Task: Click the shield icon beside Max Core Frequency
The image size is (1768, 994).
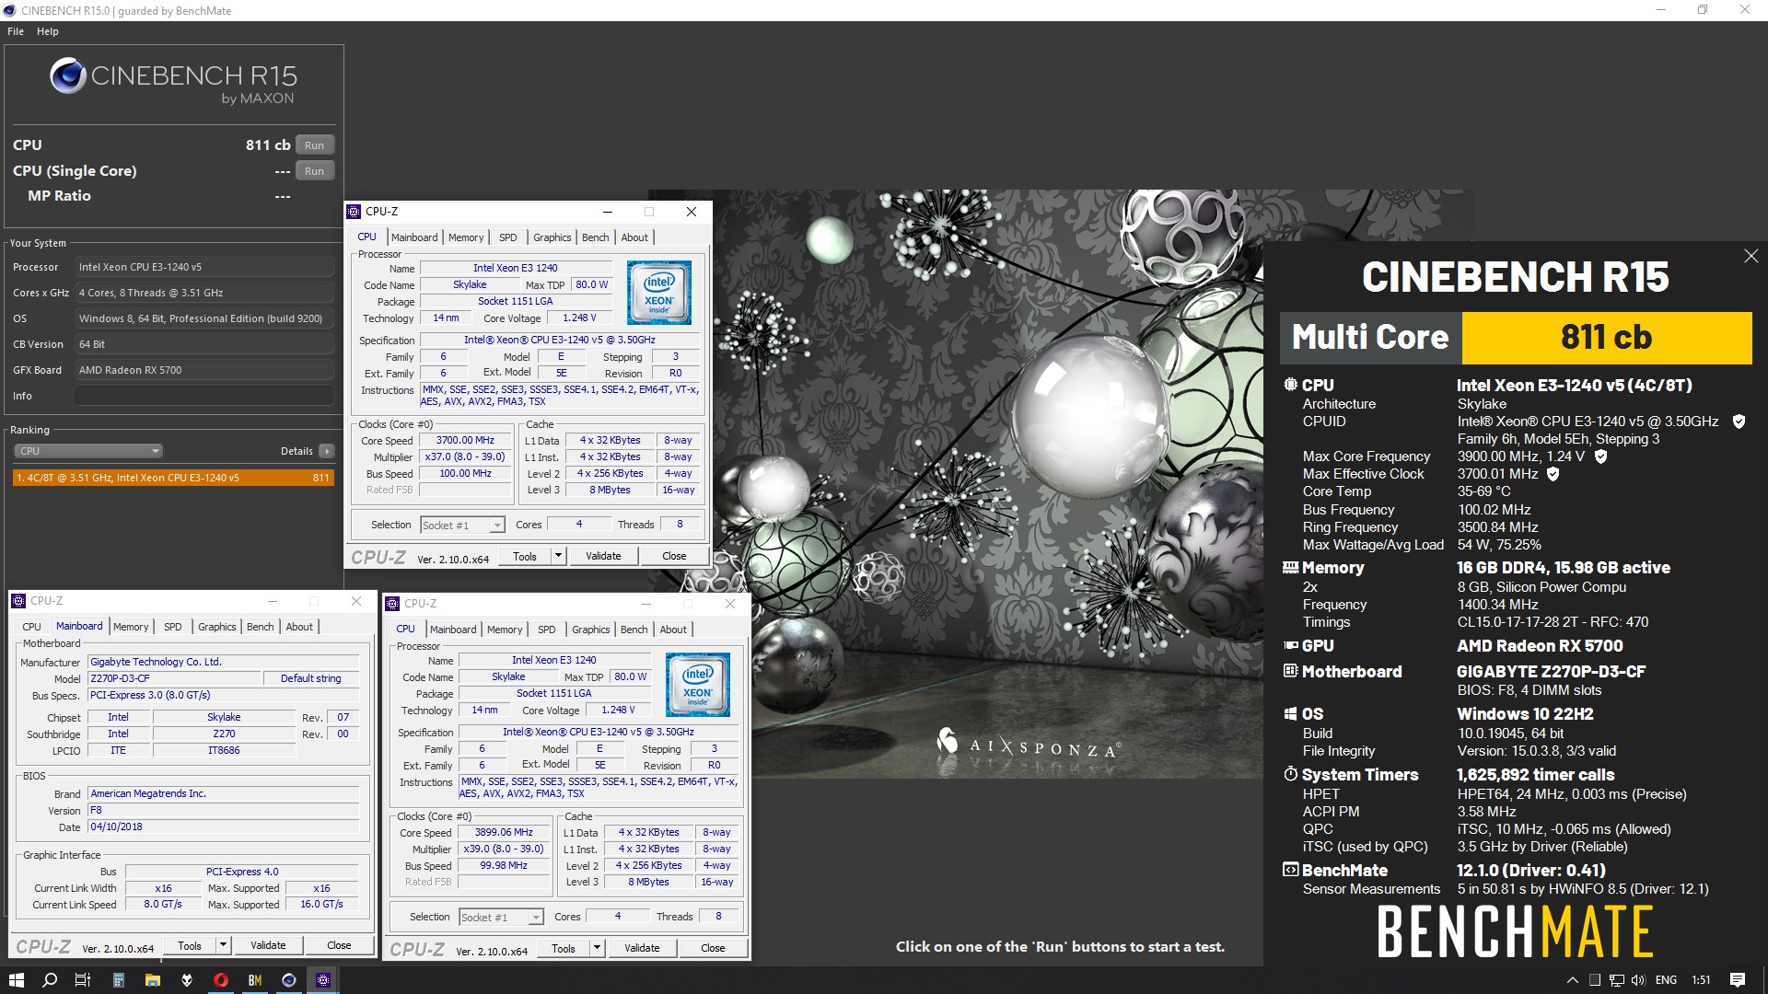Action: click(1600, 457)
